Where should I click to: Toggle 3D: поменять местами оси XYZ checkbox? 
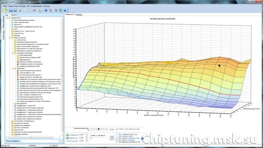(117, 142)
